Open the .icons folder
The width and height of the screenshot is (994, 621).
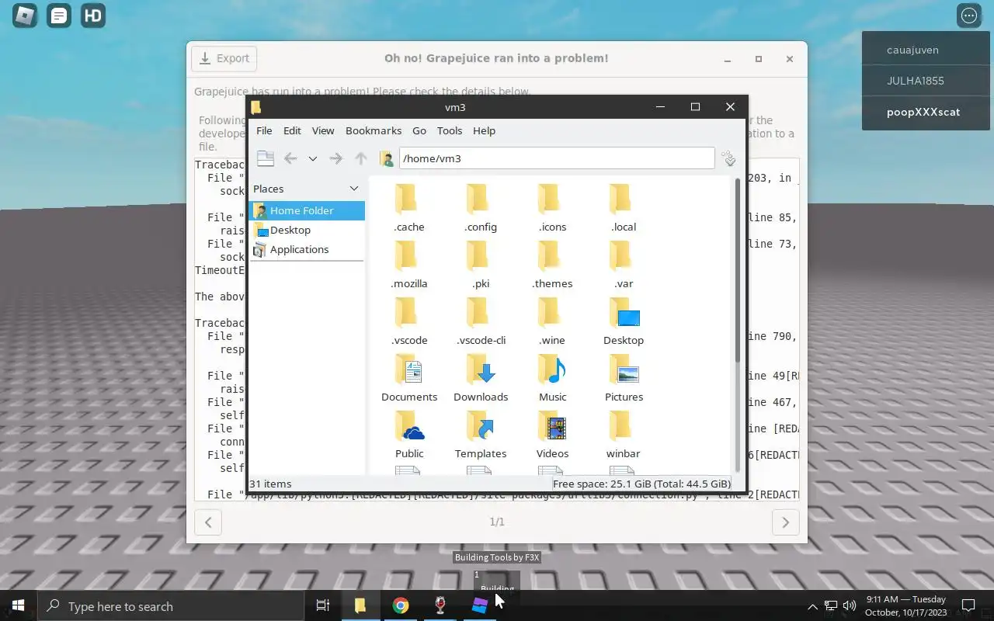[x=552, y=208]
